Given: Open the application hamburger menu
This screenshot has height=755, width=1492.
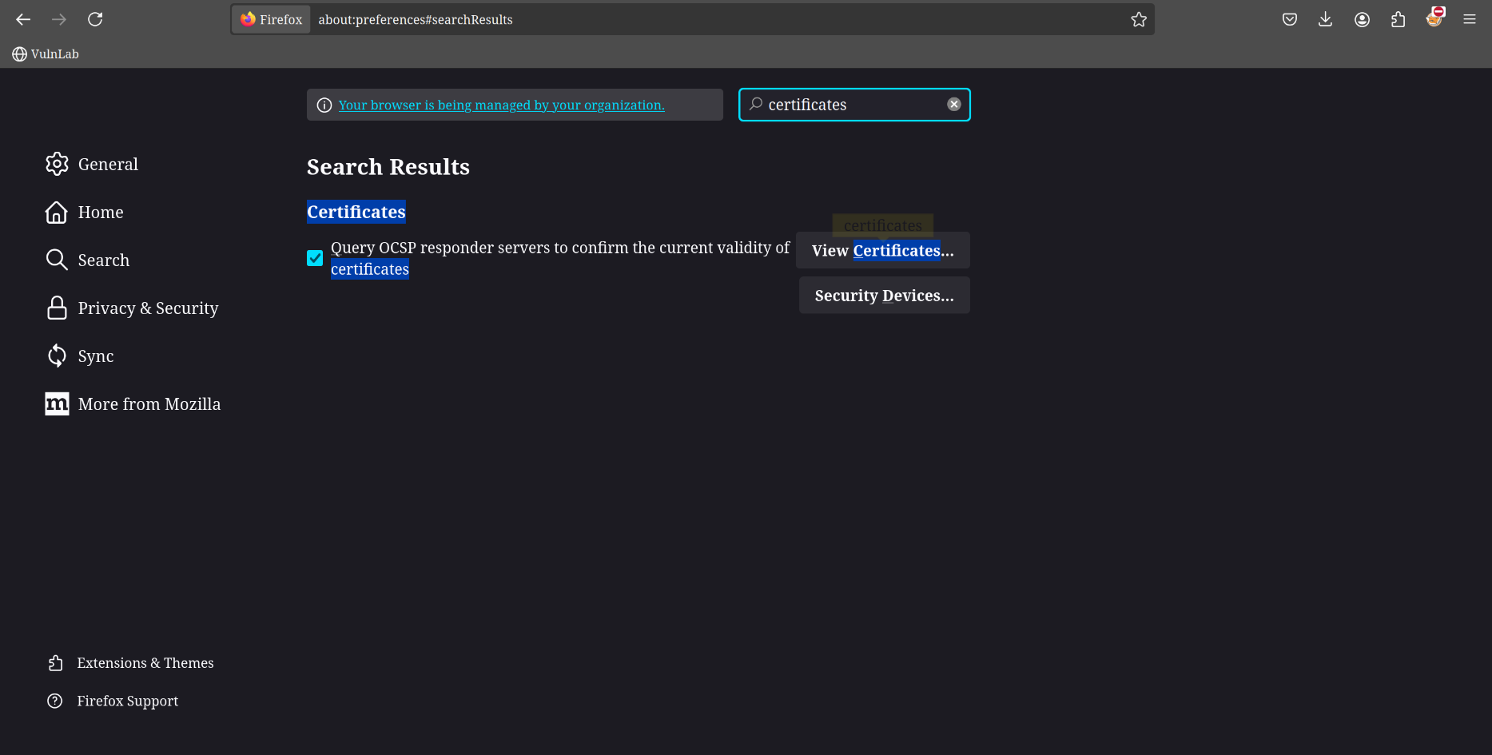Looking at the screenshot, I should point(1470,19).
